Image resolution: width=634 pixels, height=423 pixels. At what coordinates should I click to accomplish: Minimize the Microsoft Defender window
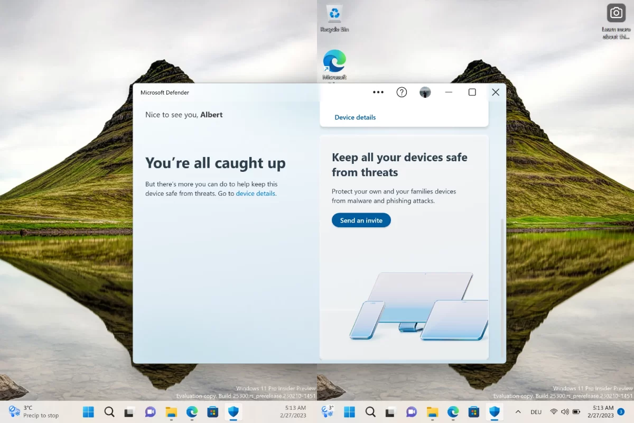click(449, 92)
